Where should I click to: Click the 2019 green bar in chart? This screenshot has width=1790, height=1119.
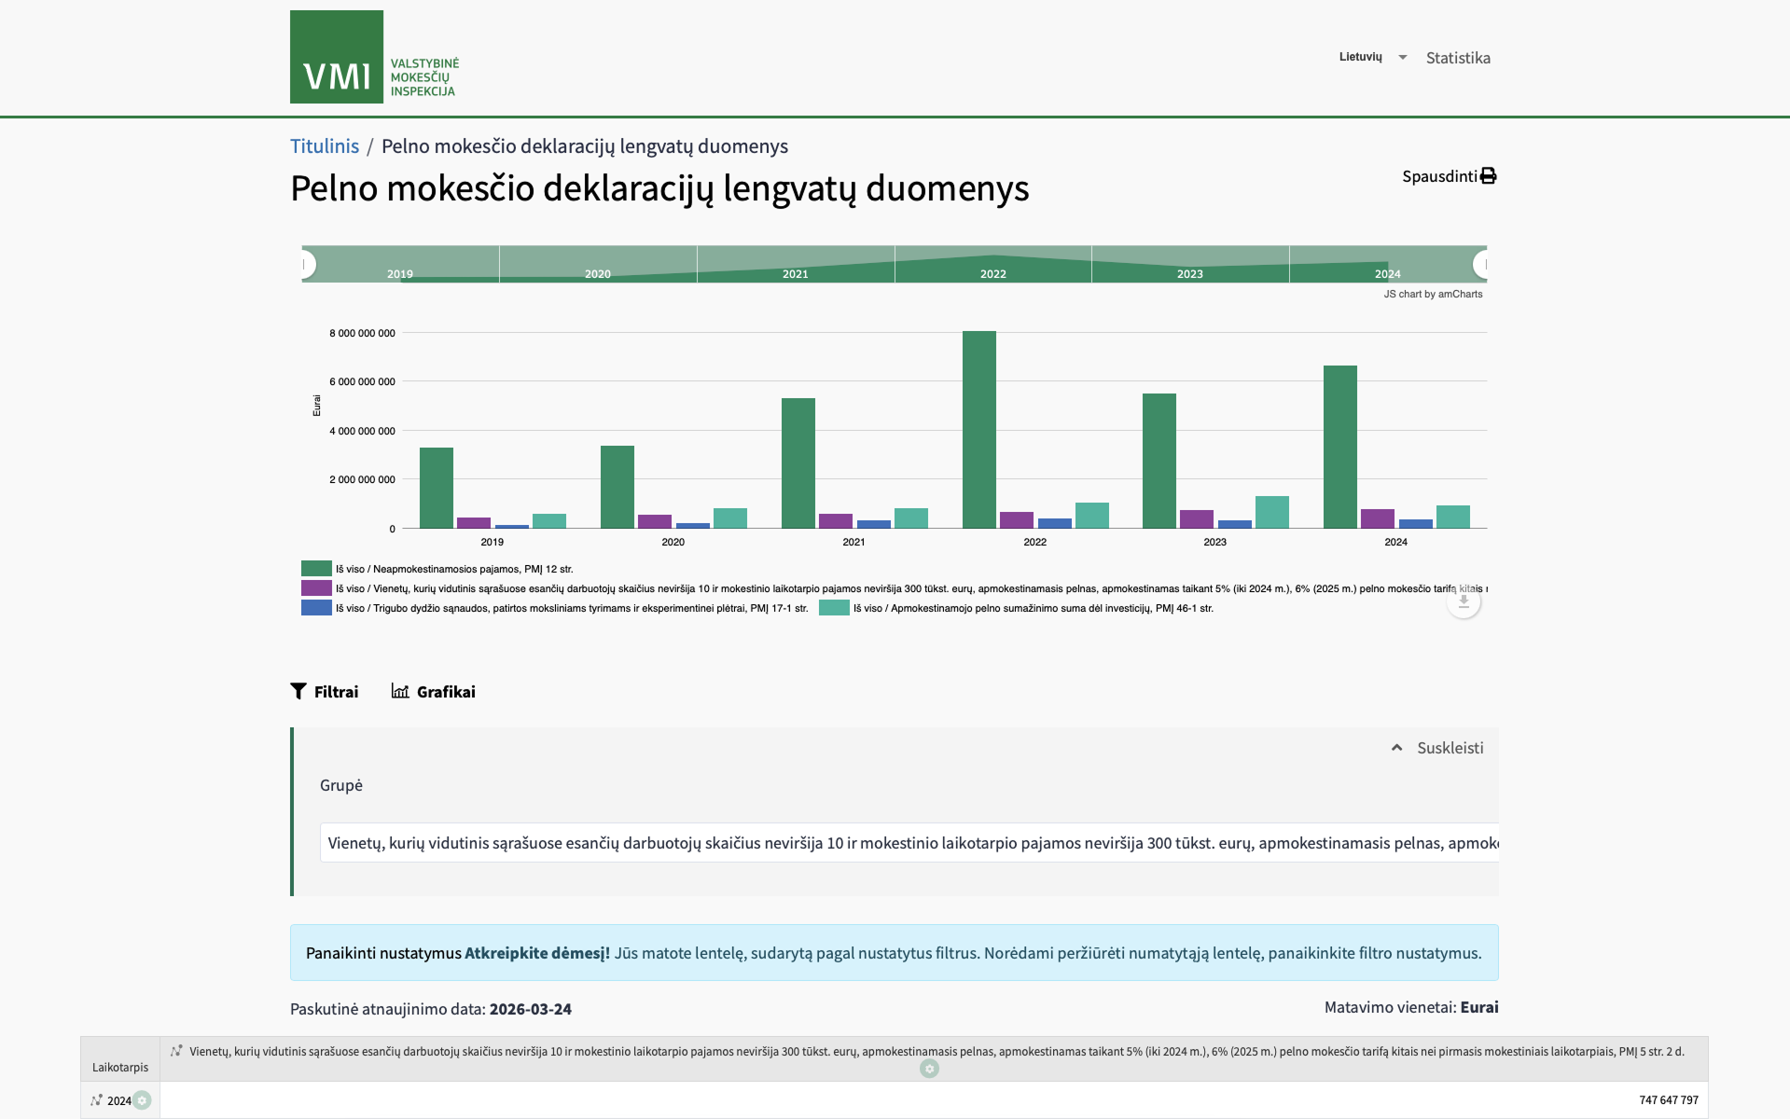point(437,488)
